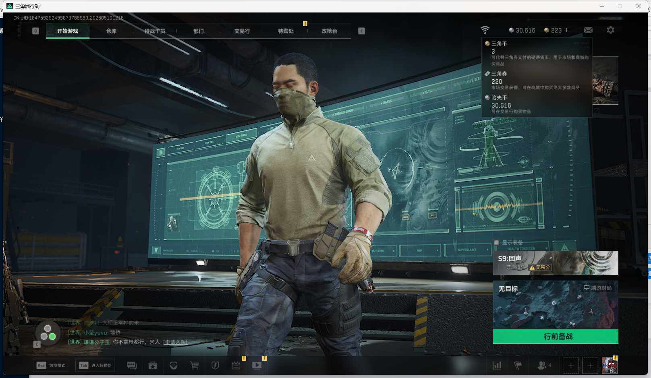
Task: Open the chat bubbles icon in bottom bar
Action: click(x=132, y=365)
